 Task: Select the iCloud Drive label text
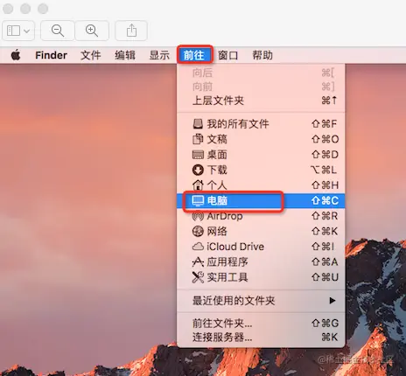point(235,247)
